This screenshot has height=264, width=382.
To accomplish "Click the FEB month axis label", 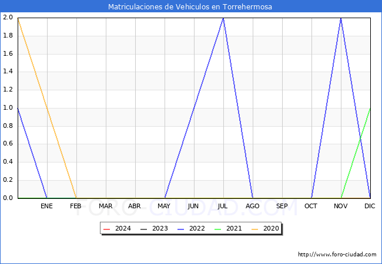I will (76, 206).
